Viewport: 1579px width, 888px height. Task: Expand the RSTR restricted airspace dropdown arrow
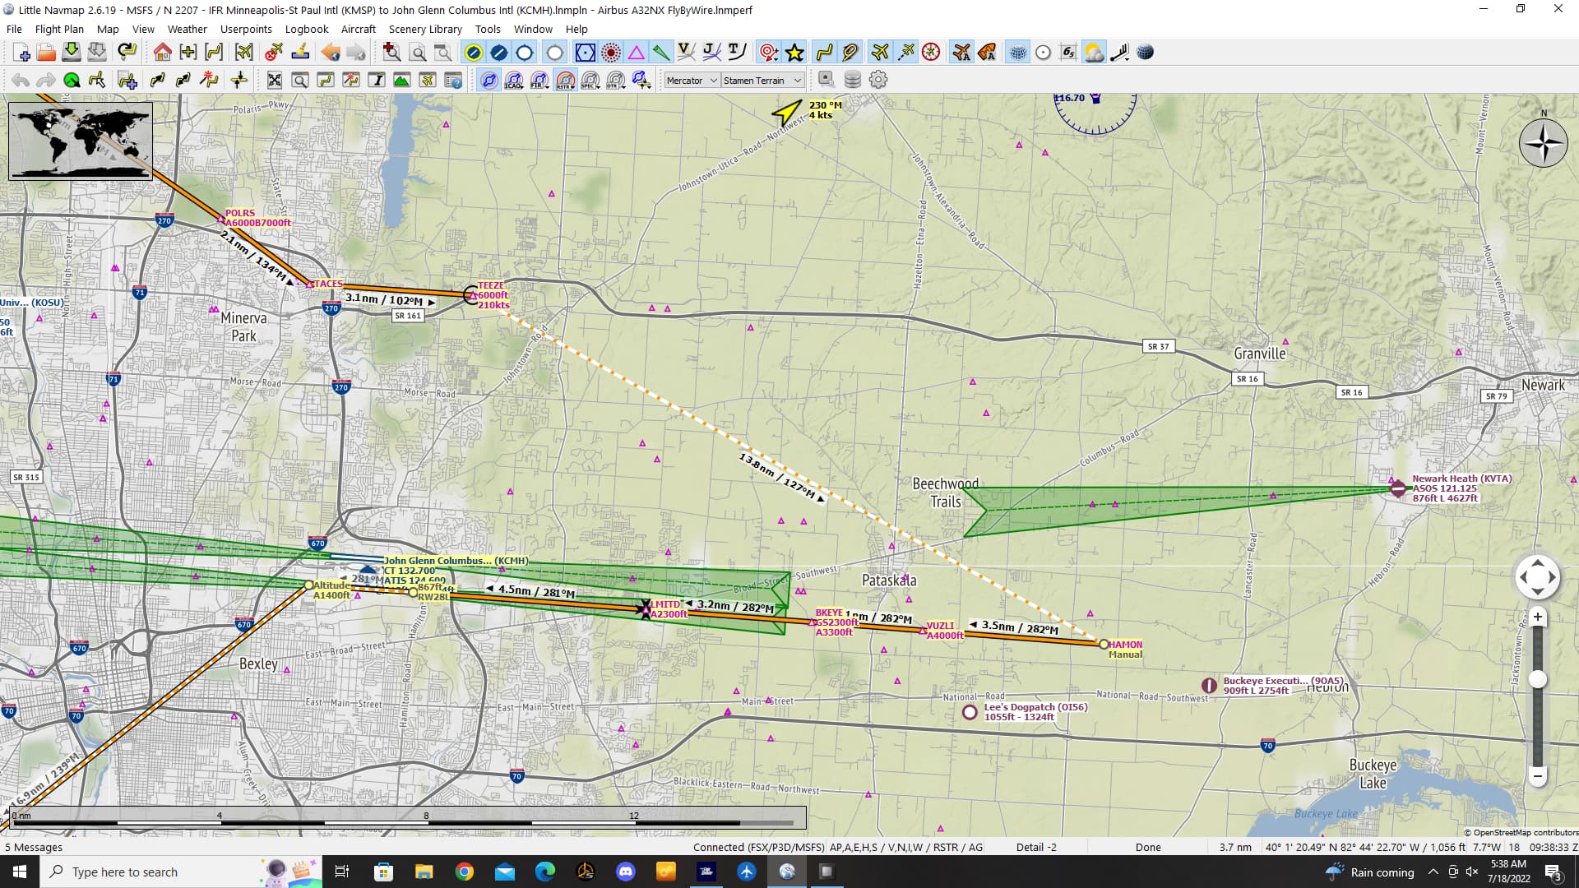pyautogui.click(x=575, y=86)
